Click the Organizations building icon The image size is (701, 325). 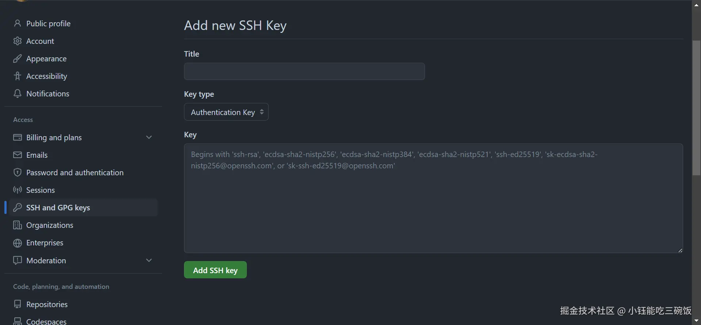tap(17, 225)
